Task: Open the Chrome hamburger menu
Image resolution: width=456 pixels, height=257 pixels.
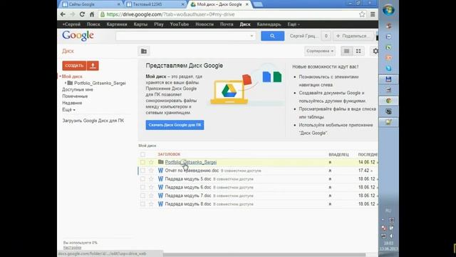Action: click(373, 14)
